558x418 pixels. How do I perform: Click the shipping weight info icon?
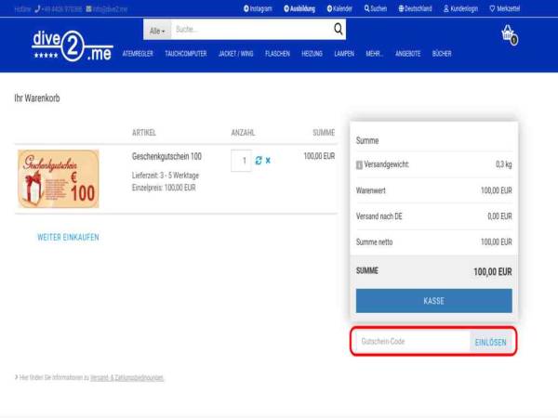point(360,164)
